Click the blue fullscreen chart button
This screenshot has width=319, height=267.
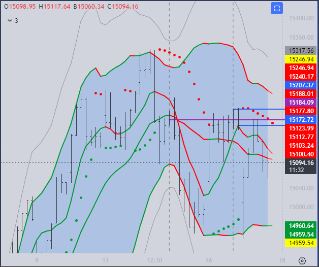[277, 8]
